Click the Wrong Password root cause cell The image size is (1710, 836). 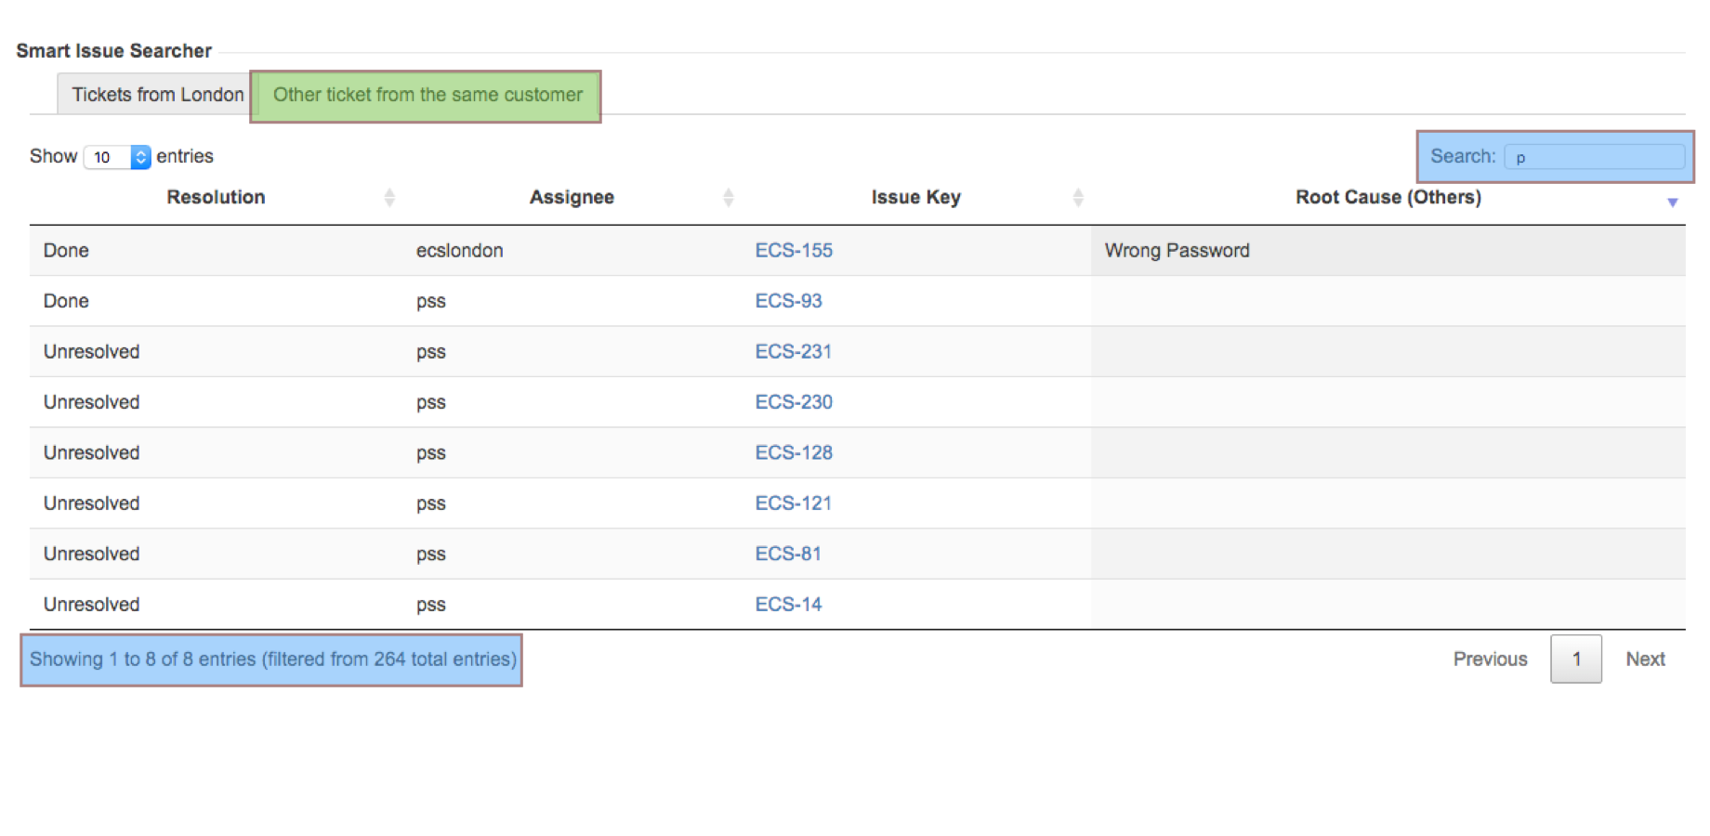point(1177,251)
